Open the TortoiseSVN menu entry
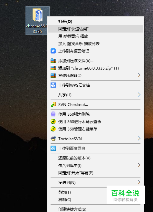153x212 pixels. (x=95, y=139)
